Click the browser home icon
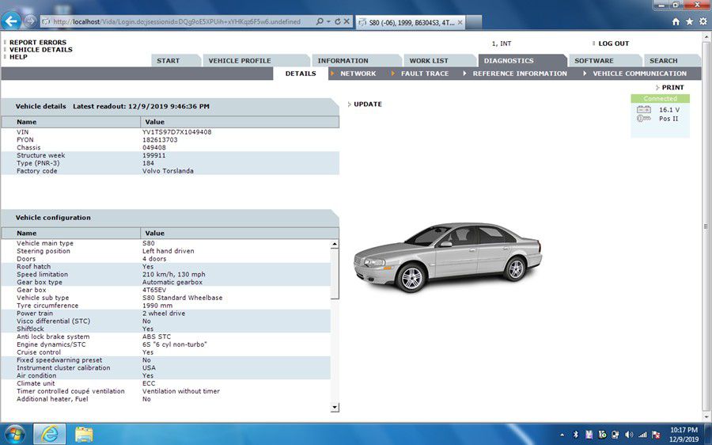Viewport: 712px width, 445px height. click(x=676, y=21)
